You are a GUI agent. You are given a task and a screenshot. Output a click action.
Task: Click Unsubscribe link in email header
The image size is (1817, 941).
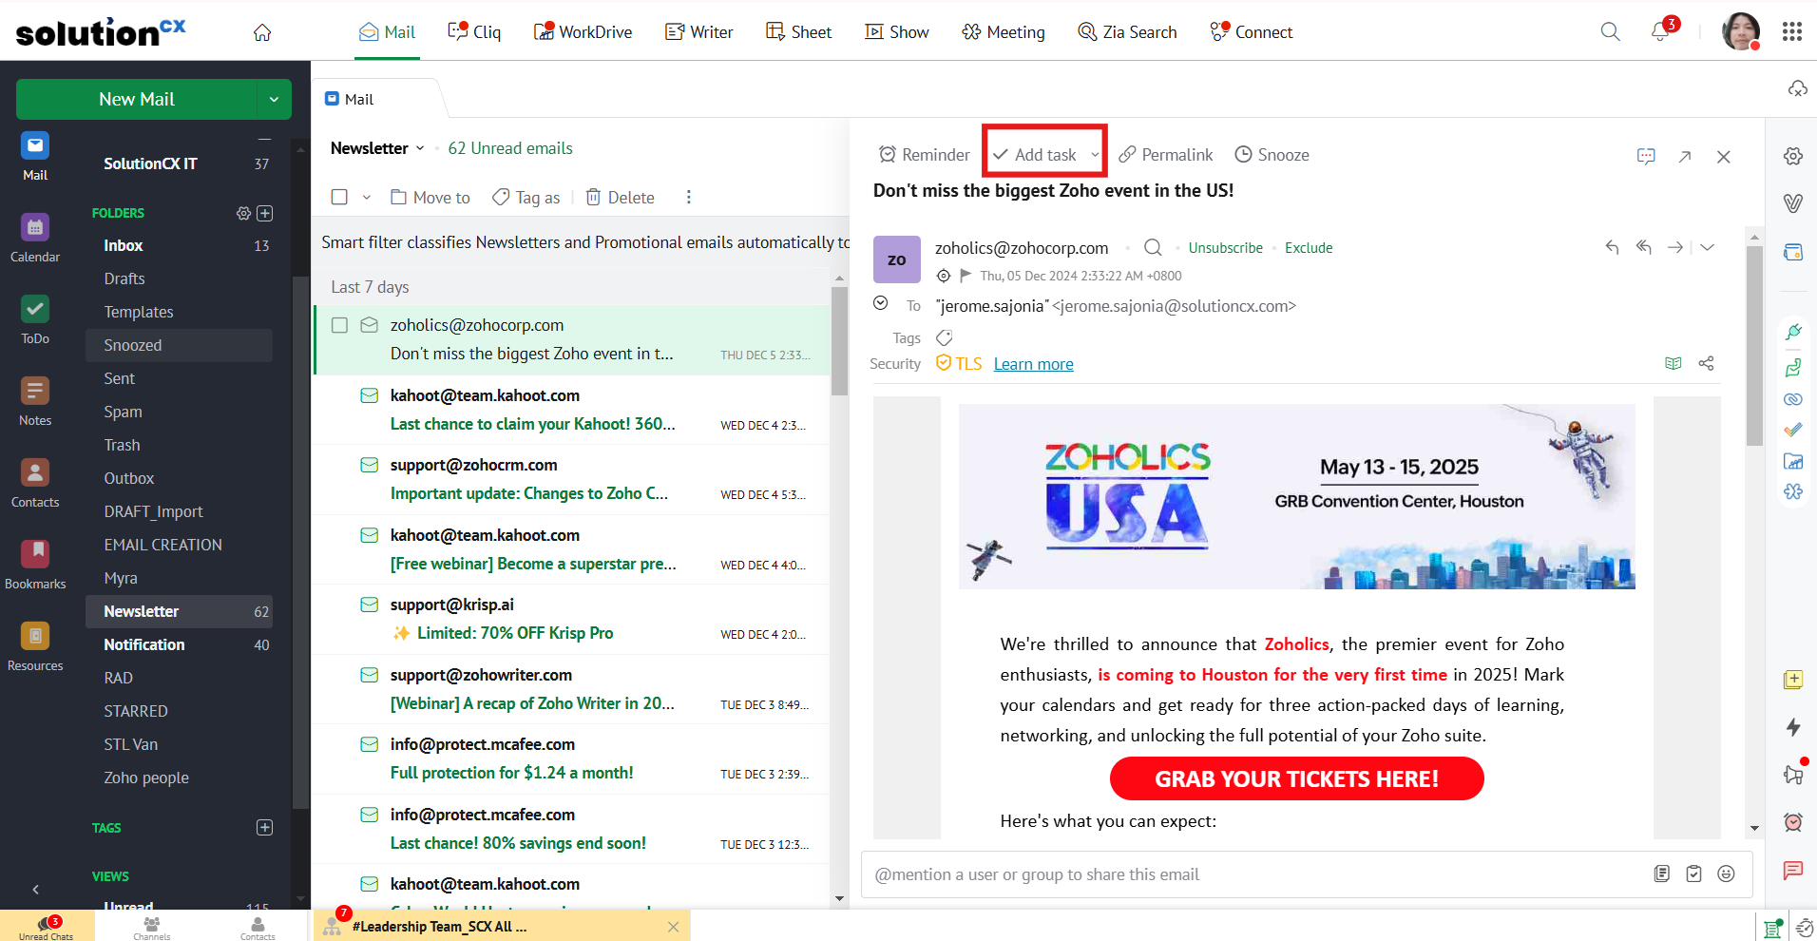(x=1225, y=247)
